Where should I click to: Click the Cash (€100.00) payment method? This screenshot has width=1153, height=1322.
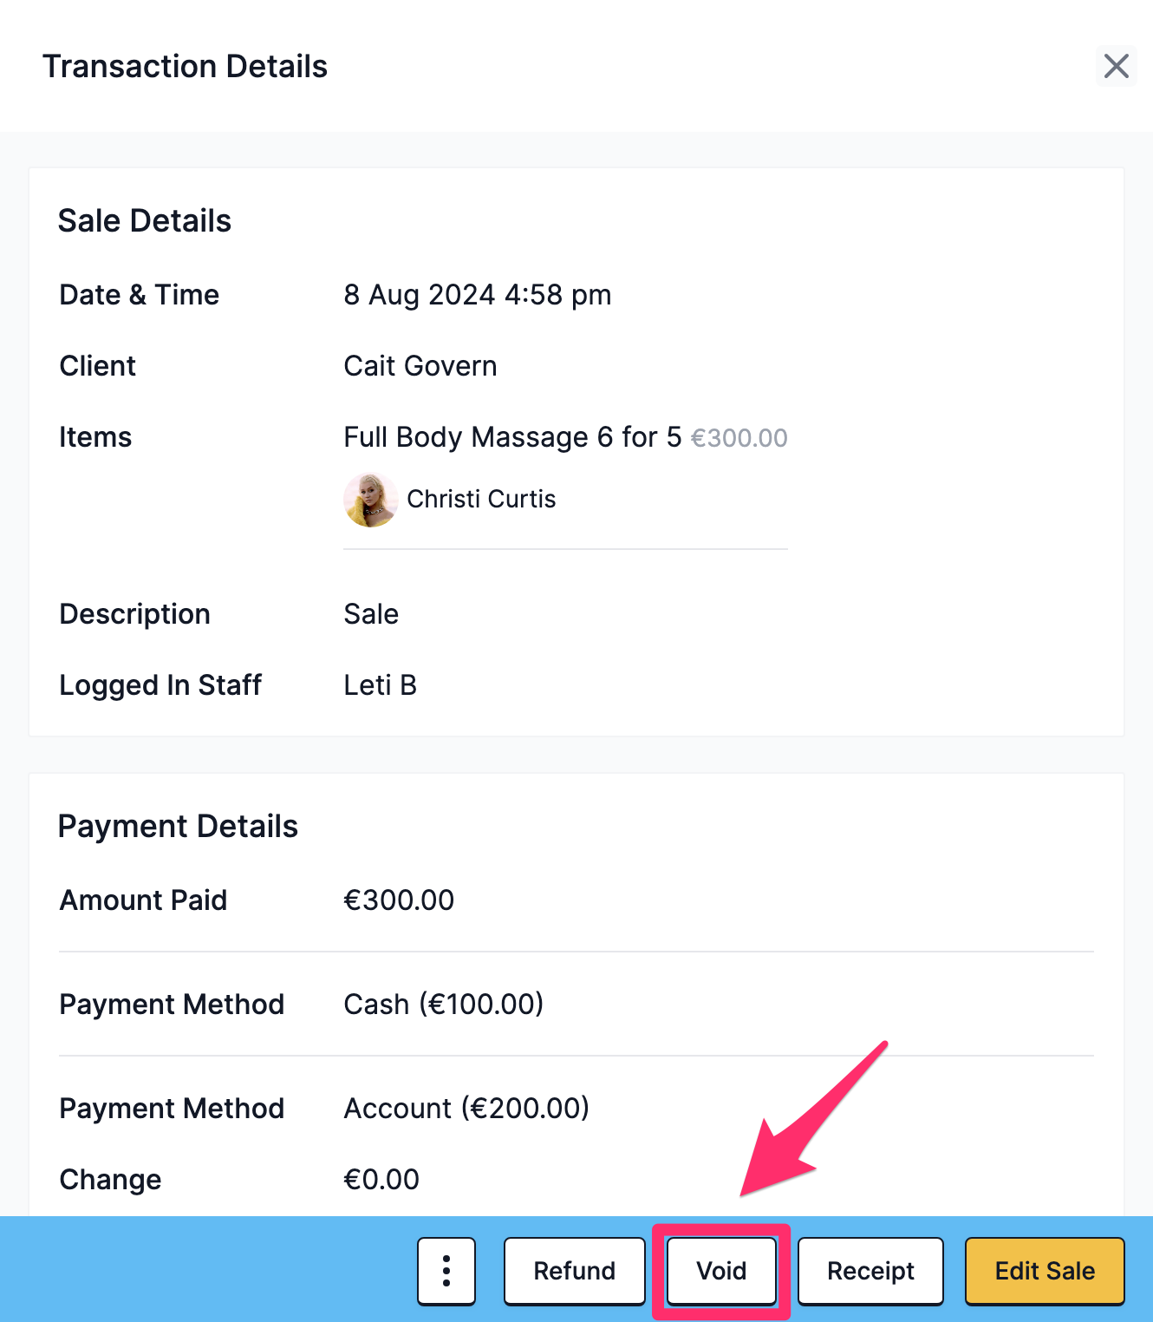tap(444, 1005)
